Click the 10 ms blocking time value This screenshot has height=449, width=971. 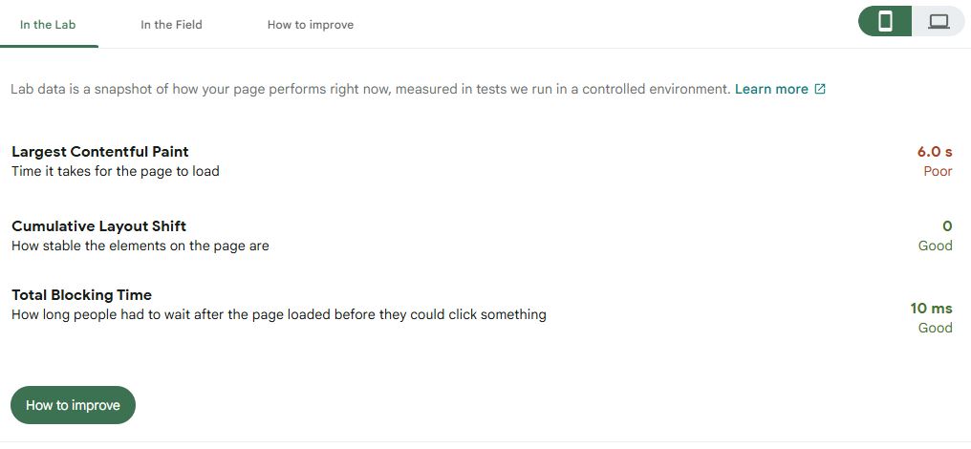pyautogui.click(x=932, y=308)
